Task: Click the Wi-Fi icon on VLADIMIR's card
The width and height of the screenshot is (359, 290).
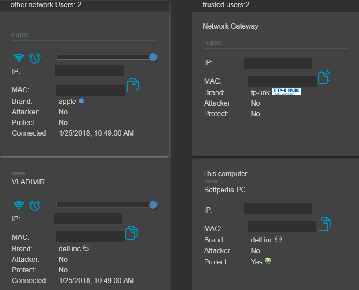Action: pyautogui.click(x=18, y=205)
